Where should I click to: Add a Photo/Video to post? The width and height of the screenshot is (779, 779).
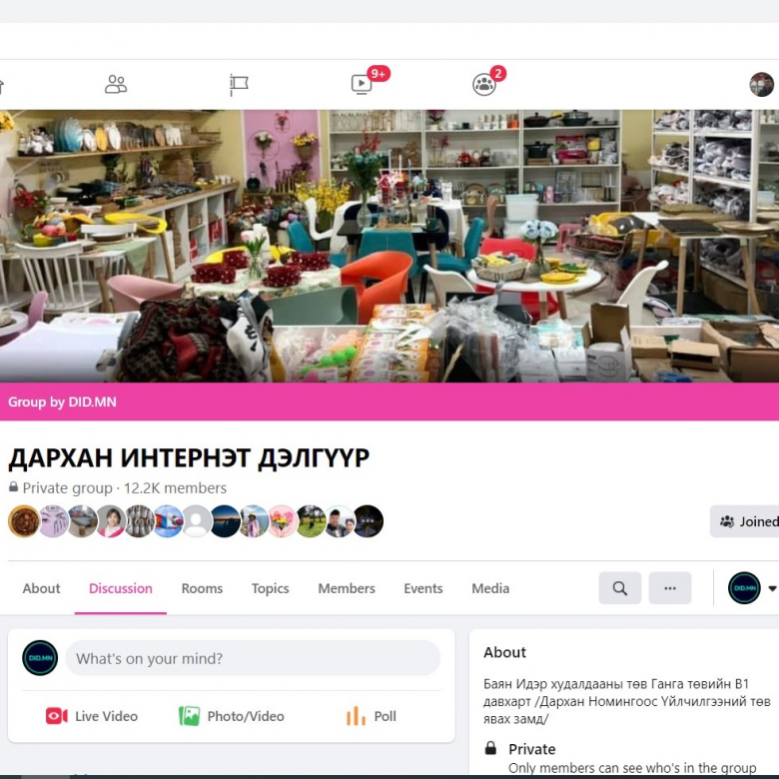tap(232, 716)
